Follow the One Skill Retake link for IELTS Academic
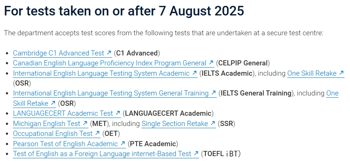The width and height of the screenshot is (350, 166). coord(311,73)
